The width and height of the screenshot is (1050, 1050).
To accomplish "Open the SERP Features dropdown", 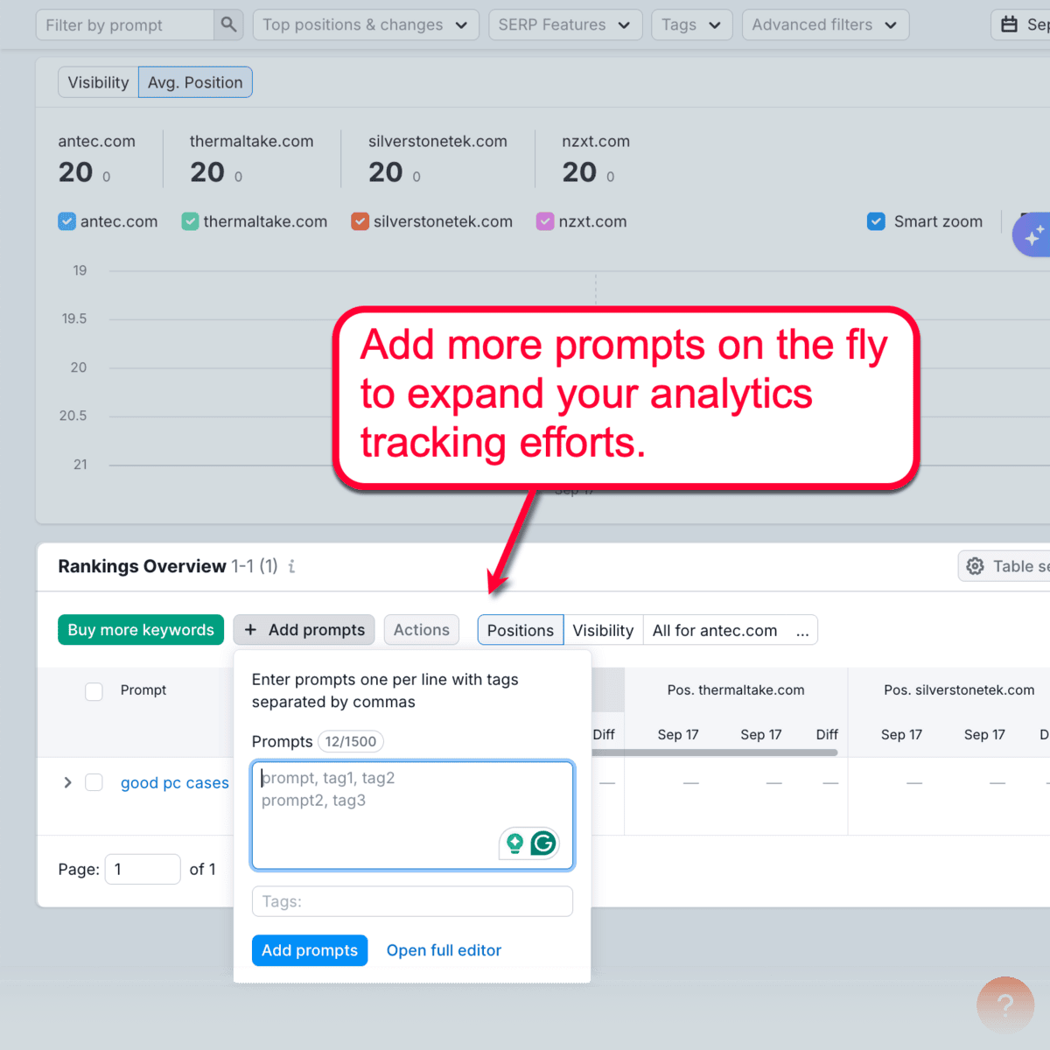I will pos(565,24).
